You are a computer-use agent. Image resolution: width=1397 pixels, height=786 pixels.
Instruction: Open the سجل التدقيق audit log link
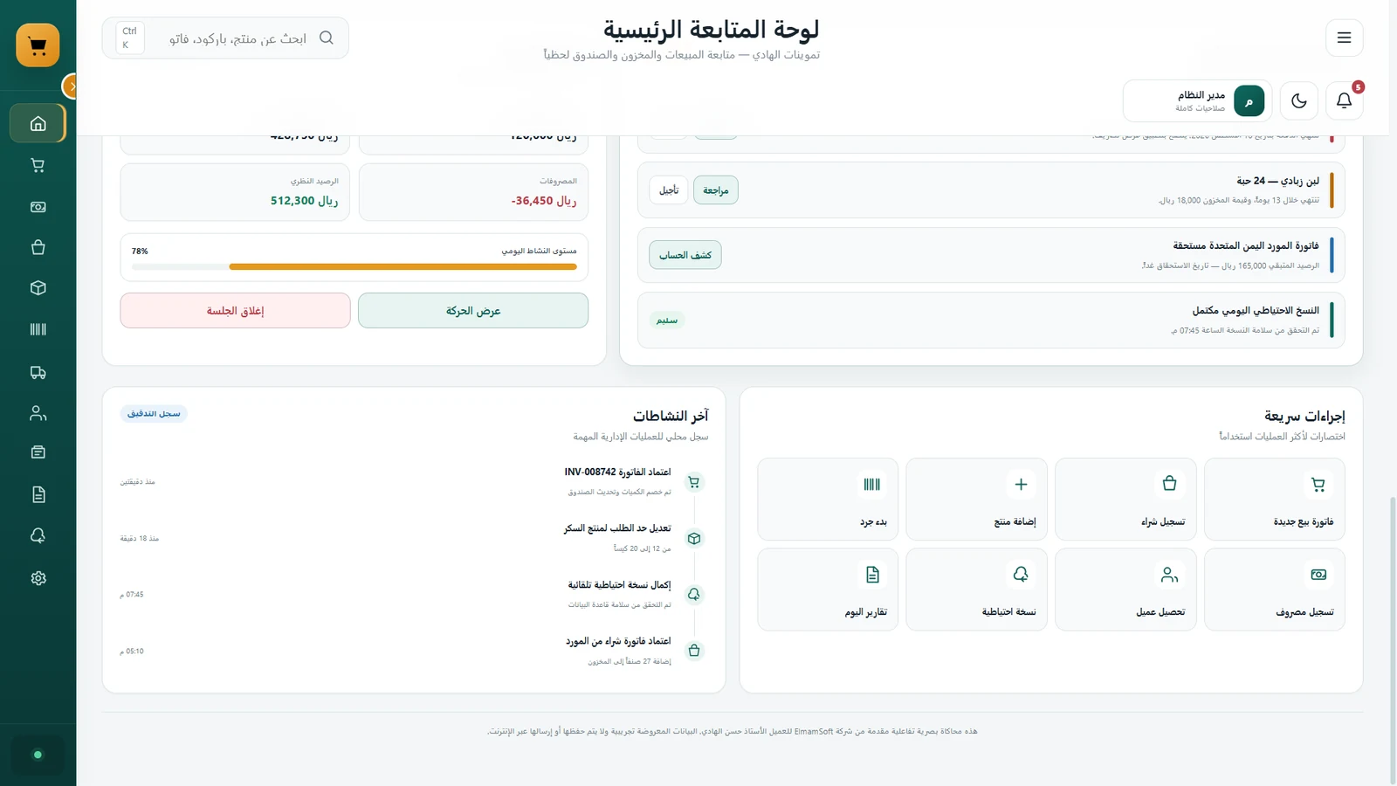(154, 414)
